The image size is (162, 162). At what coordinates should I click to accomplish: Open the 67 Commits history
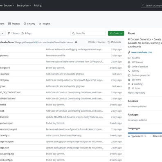114,42
